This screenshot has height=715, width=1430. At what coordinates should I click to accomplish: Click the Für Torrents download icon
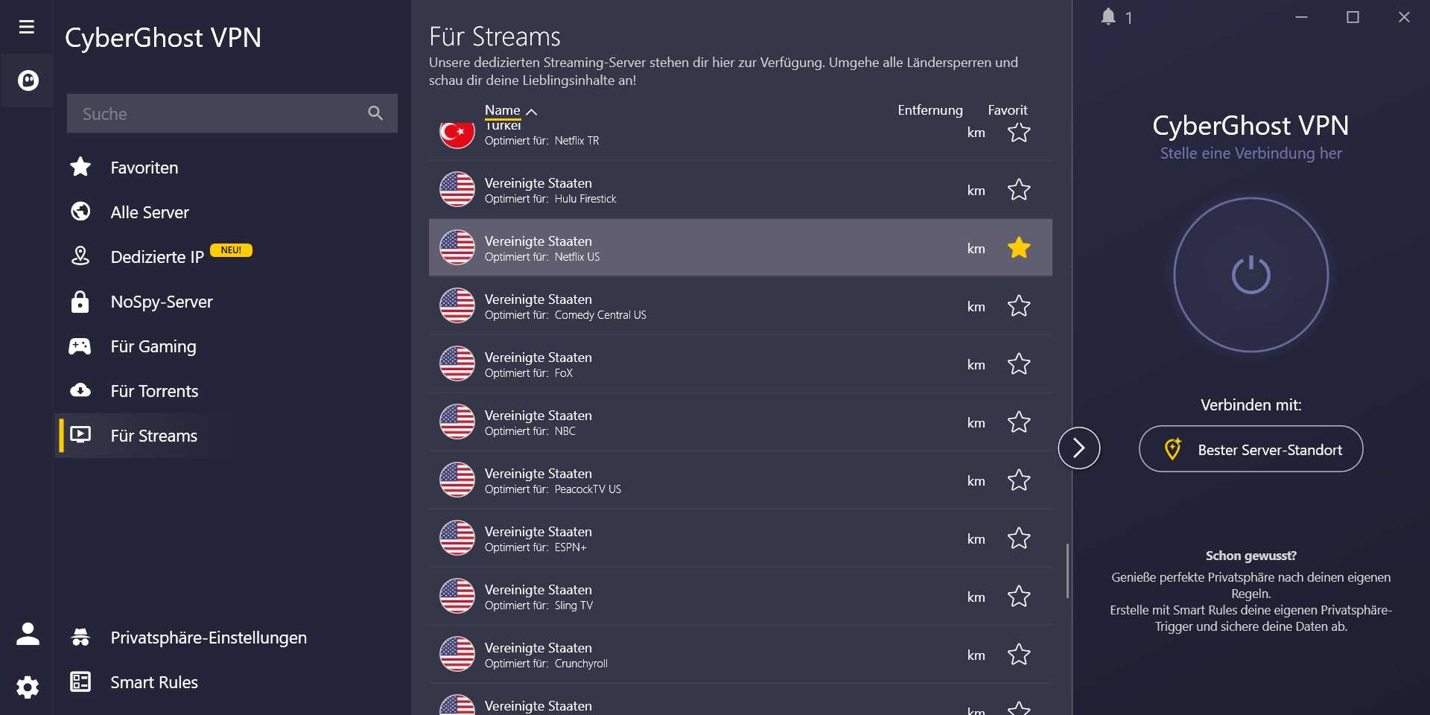tap(80, 390)
